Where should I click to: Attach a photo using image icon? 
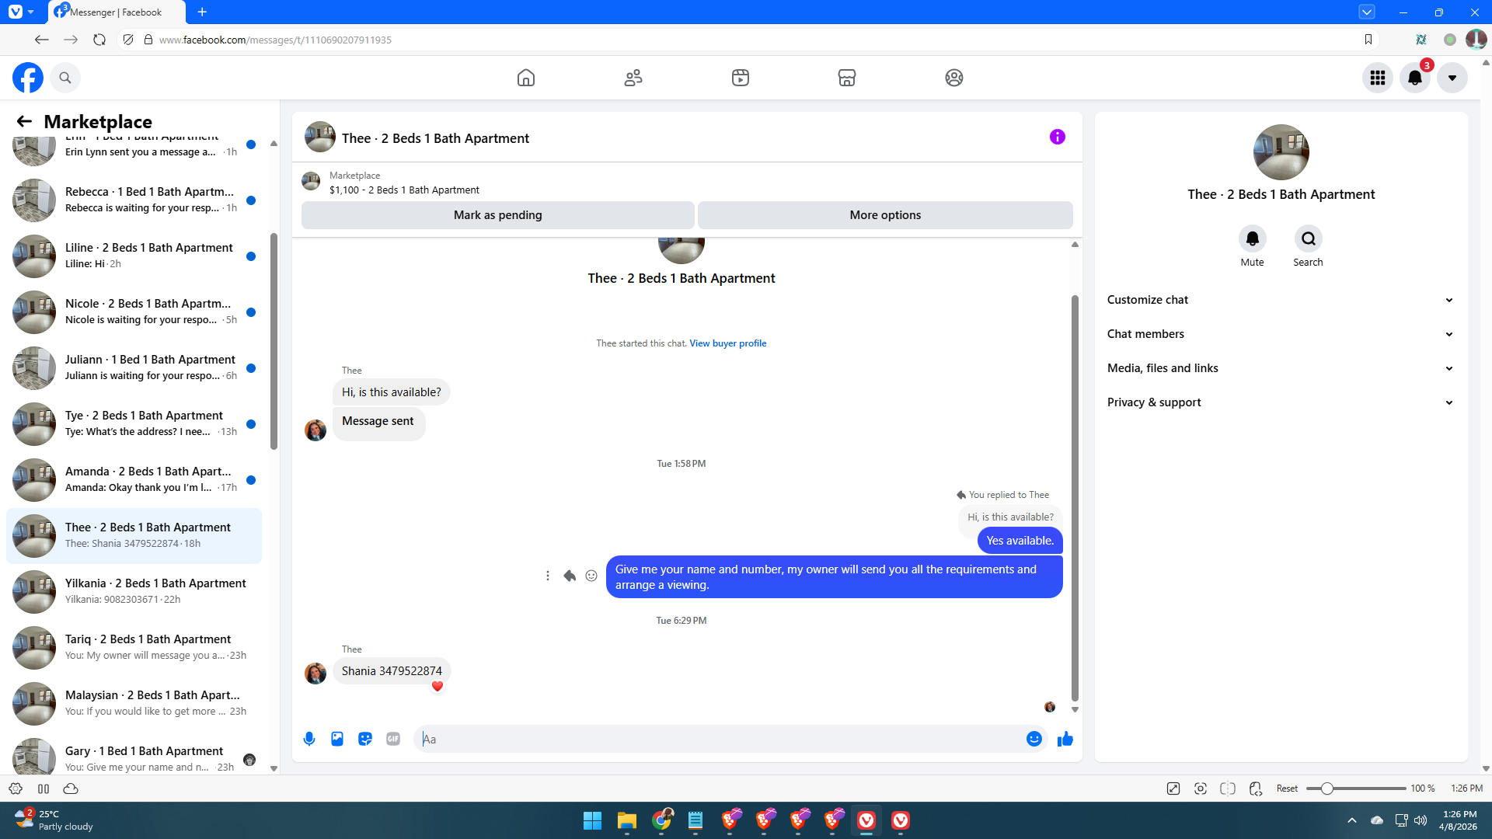coord(337,739)
